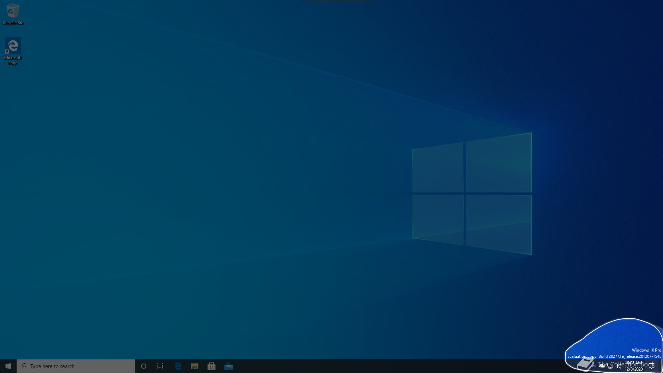This screenshot has height=373, width=663.
Task: Open Microsoft Store from the taskbar
Action: pos(212,366)
